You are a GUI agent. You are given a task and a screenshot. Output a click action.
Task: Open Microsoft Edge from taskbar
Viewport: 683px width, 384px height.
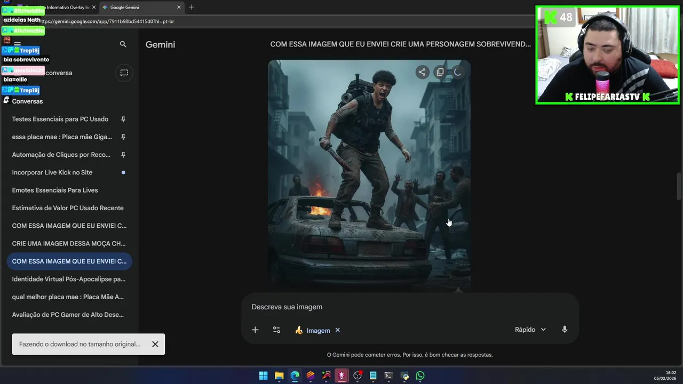coord(295,375)
